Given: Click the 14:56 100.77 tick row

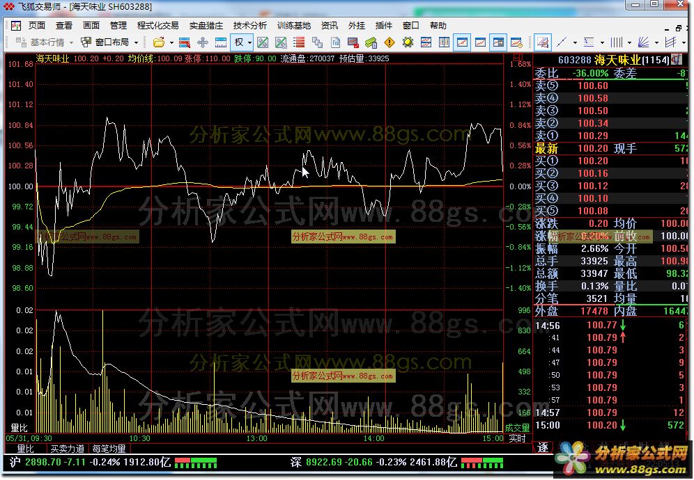Looking at the screenshot, I should [611, 326].
